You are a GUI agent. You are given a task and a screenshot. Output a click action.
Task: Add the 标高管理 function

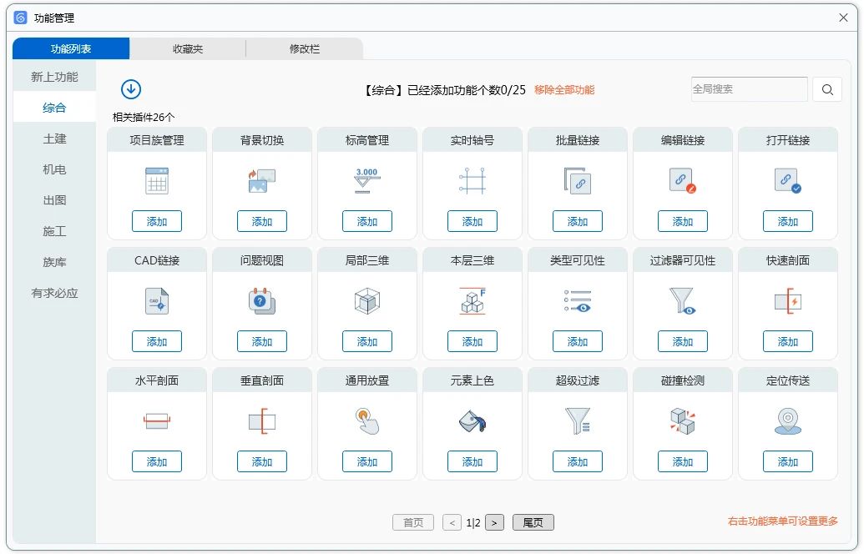tap(367, 221)
